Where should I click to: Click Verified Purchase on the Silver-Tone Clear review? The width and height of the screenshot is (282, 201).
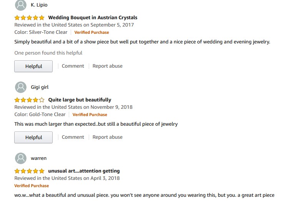[x=91, y=32]
